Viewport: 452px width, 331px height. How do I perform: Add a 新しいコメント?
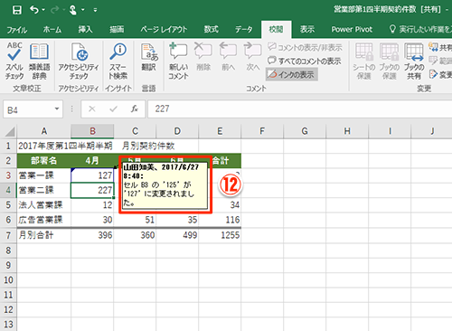(x=178, y=61)
